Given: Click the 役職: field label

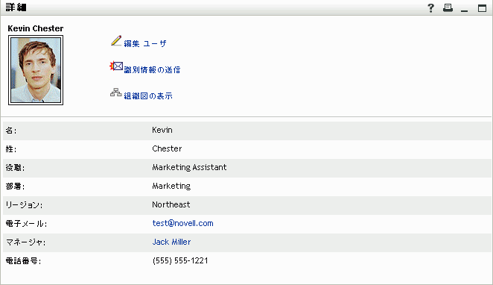Looking at the screenshot, I should [15, 168].
